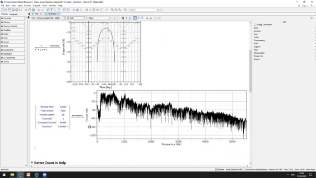
Task: Click the restart kernel circular arrow icon
Action: pyautogui.click(x=101, y=9)
